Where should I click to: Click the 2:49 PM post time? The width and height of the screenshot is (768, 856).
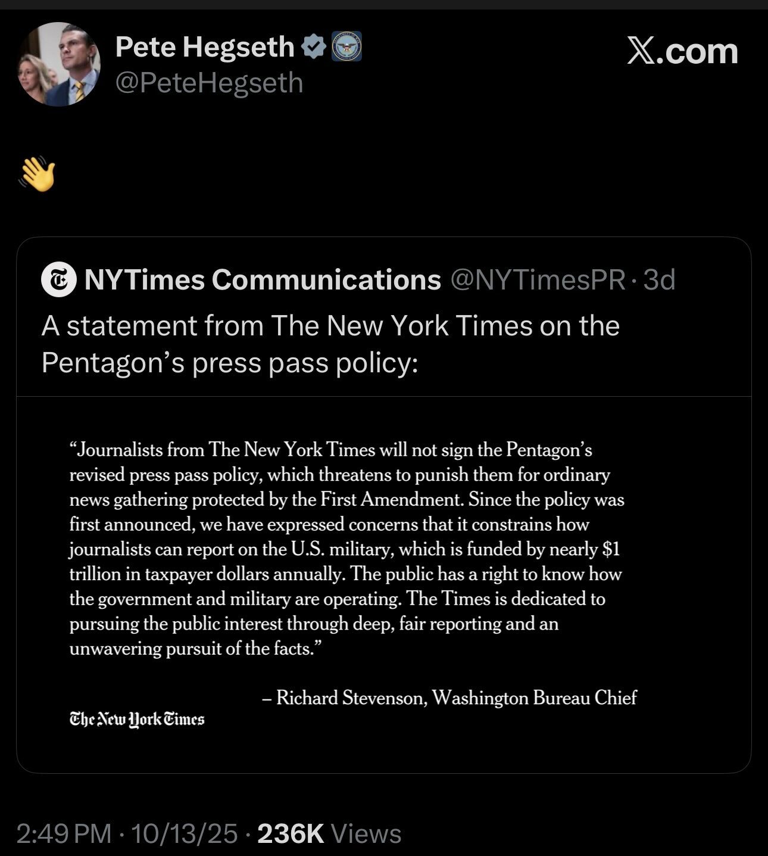click(x=64, y=833)
